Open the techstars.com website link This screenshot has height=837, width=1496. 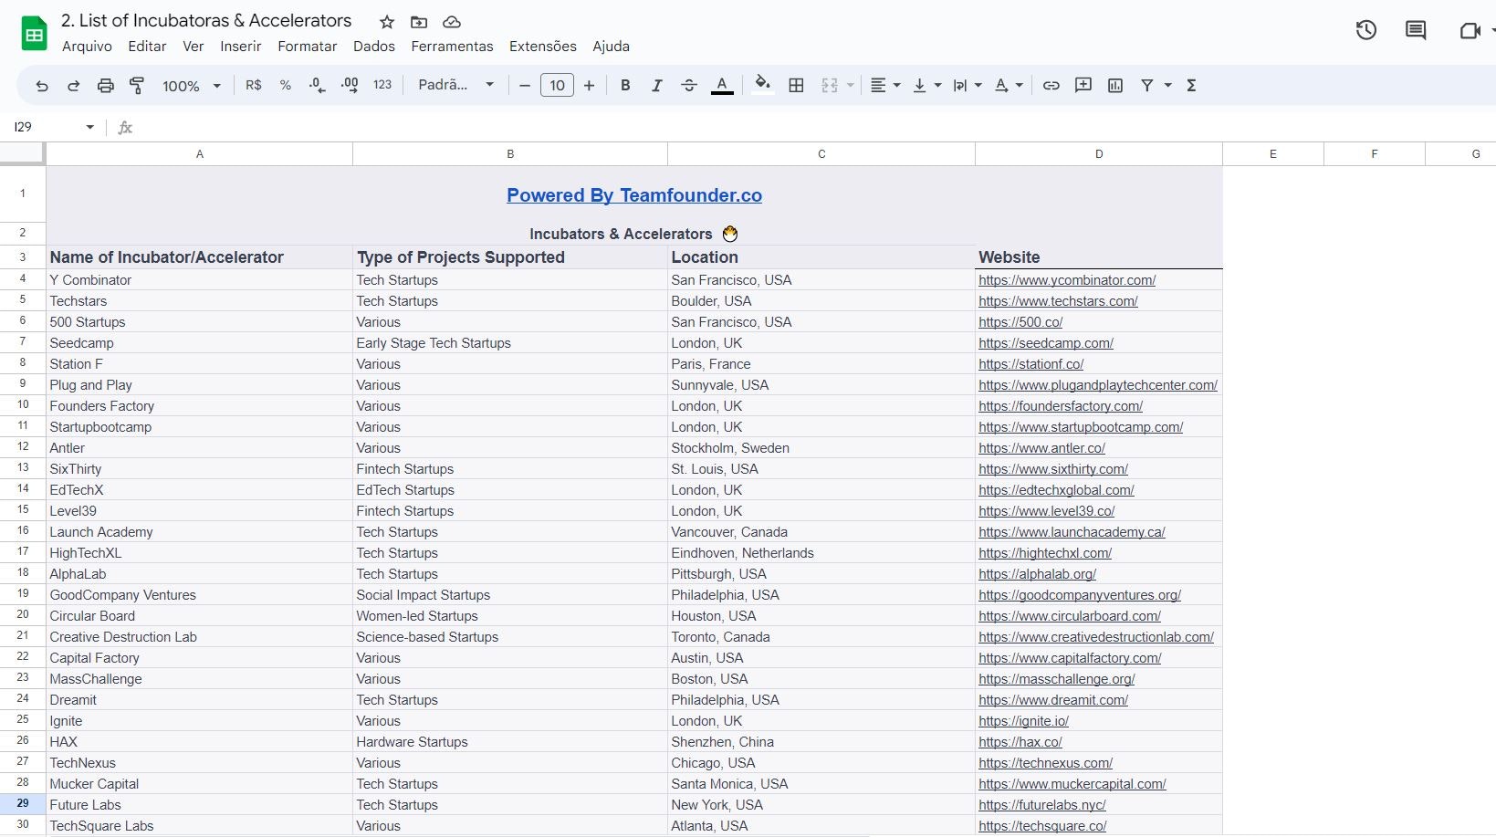[x=1058, y=301]
